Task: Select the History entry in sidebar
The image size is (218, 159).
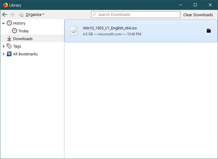Action: coord(19,23)
